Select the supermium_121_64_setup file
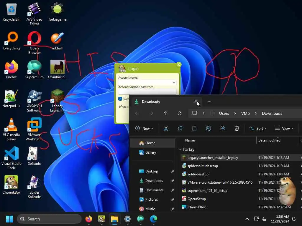 coord(207,191)
